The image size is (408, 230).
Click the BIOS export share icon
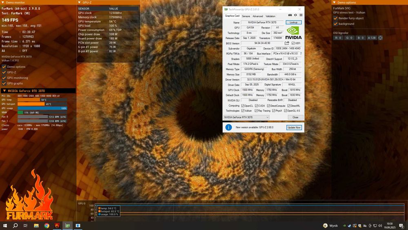tap(287, 43)
